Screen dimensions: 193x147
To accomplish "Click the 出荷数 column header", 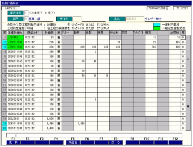I will pyautogui.click(x=175, y=33).
